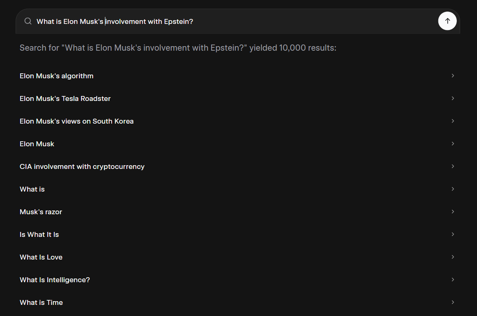This screenshot has width=477, height=316.
Task: Open "CIA involvement with cryptocurrency" result
Action: coord(82,166)
